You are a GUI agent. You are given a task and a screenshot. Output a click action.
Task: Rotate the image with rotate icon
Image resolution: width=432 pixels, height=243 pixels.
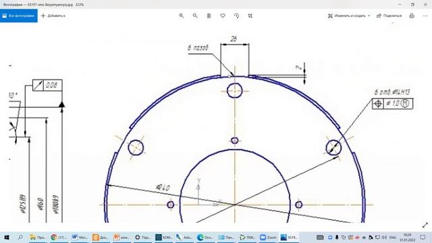[x=236, y=16]
